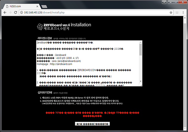
Task: Click the install confirmation button at bottom
Action: [x=92, y=124]
